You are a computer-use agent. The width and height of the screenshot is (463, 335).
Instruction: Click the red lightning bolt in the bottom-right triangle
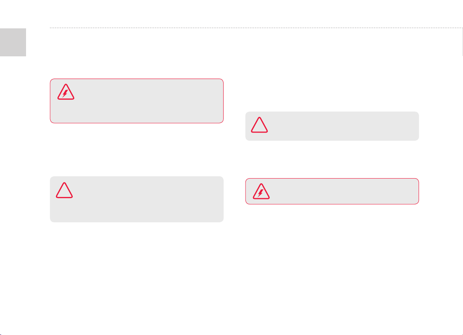point(261,192)
